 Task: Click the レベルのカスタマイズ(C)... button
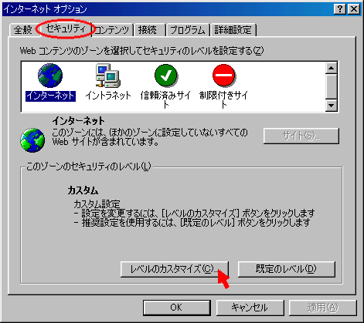pyautogui.click(x=175, y=269)
